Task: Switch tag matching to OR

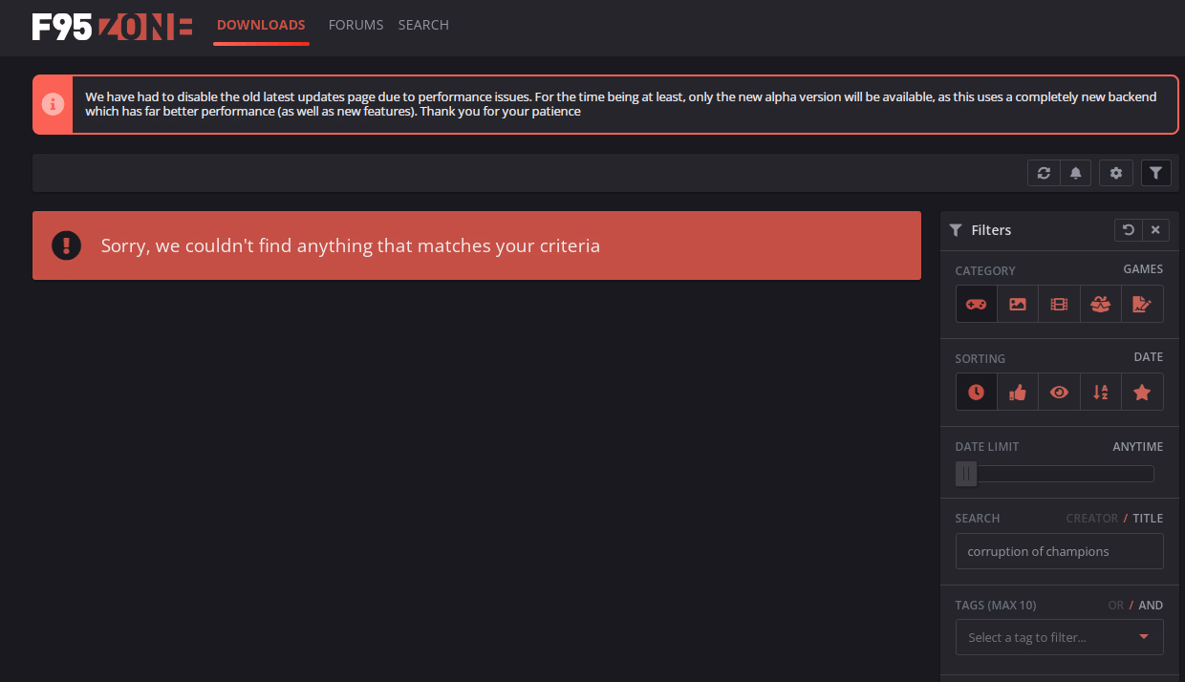Action: tap(1116, 606)
